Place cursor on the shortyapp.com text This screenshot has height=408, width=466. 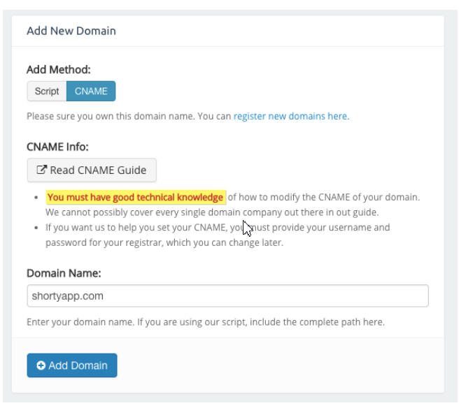tap(67, 296)
